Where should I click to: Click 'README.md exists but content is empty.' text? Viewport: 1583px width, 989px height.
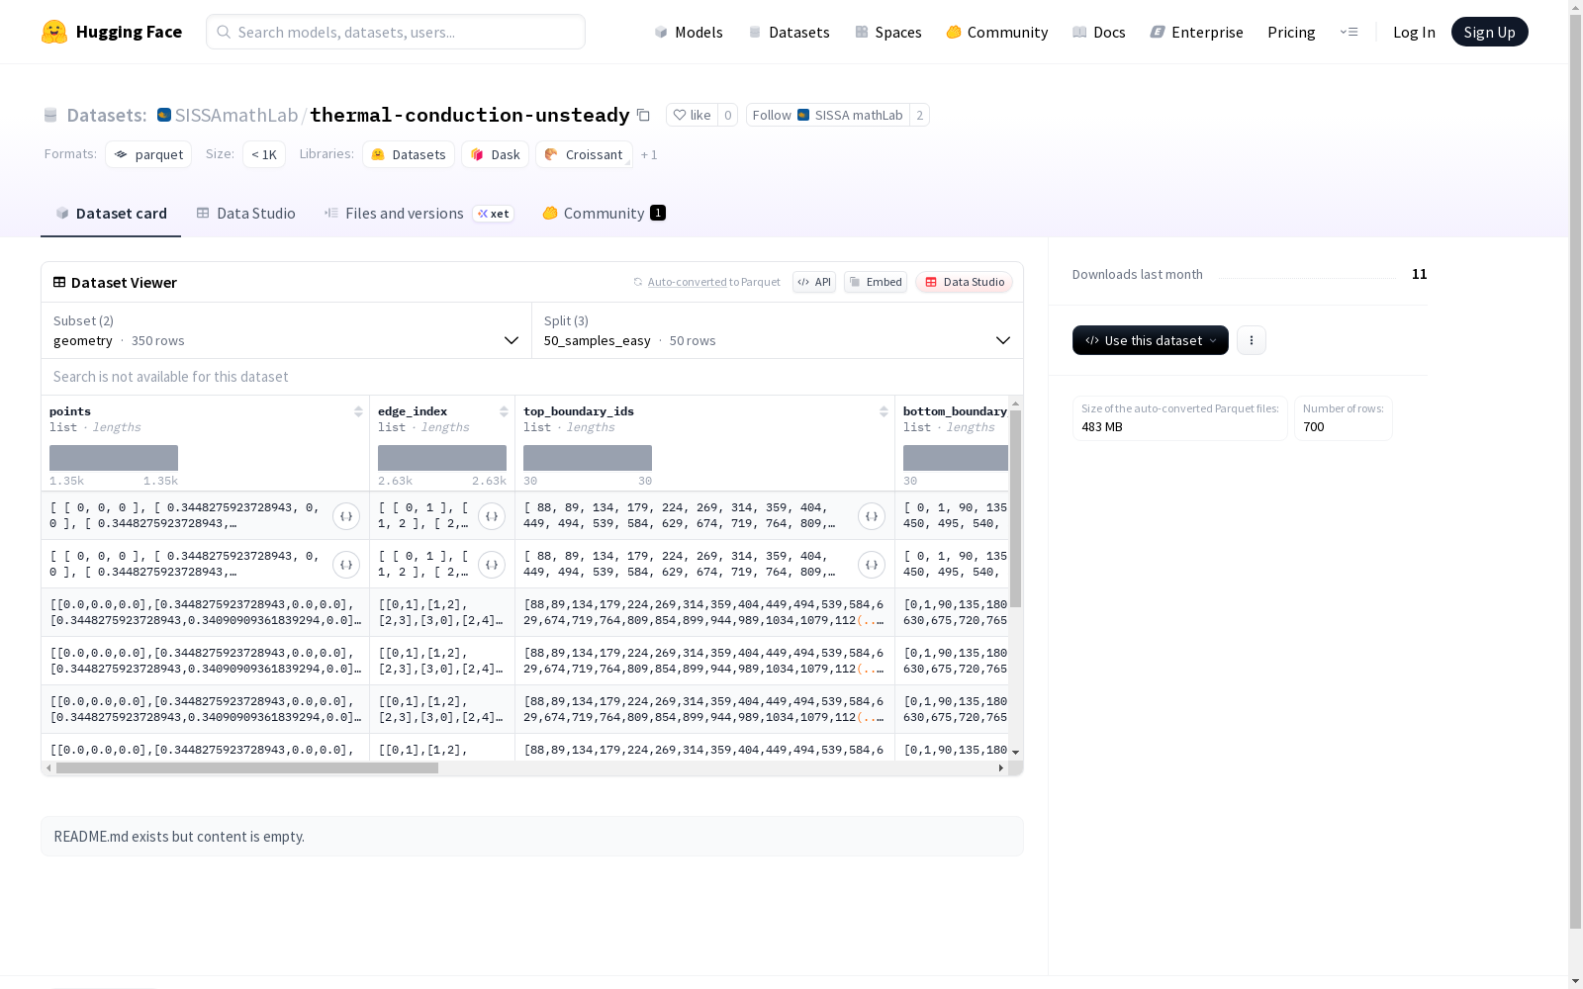click(179, 837)
